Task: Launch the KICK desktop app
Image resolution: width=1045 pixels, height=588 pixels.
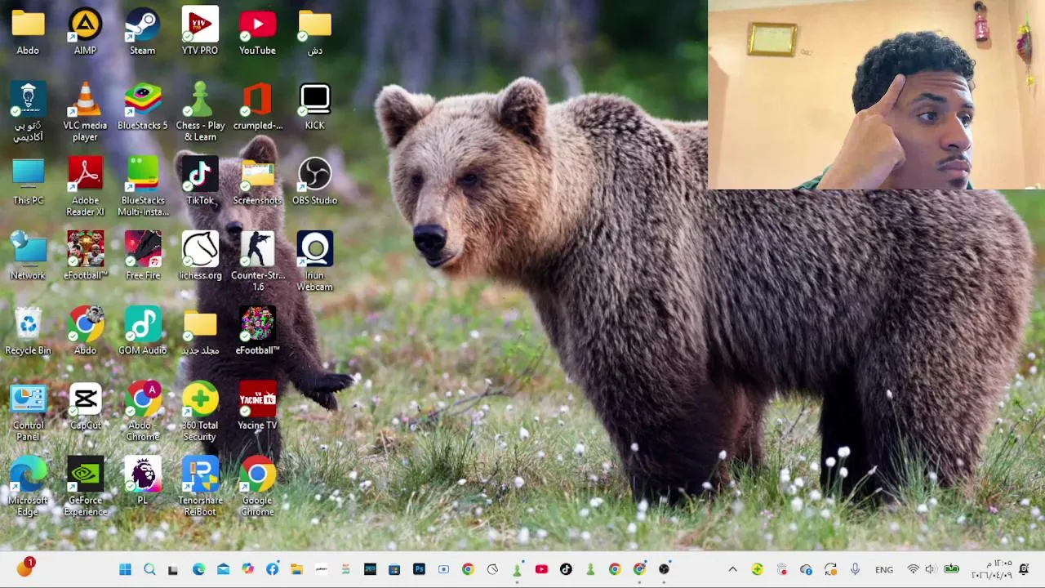Action: [314, 106]
